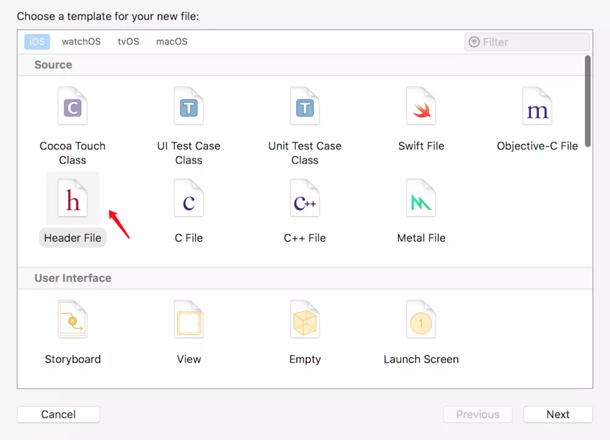Open the tvOS platform tab
The height and width of the screenshot is (440, 610).
click(x=128, y=41)
